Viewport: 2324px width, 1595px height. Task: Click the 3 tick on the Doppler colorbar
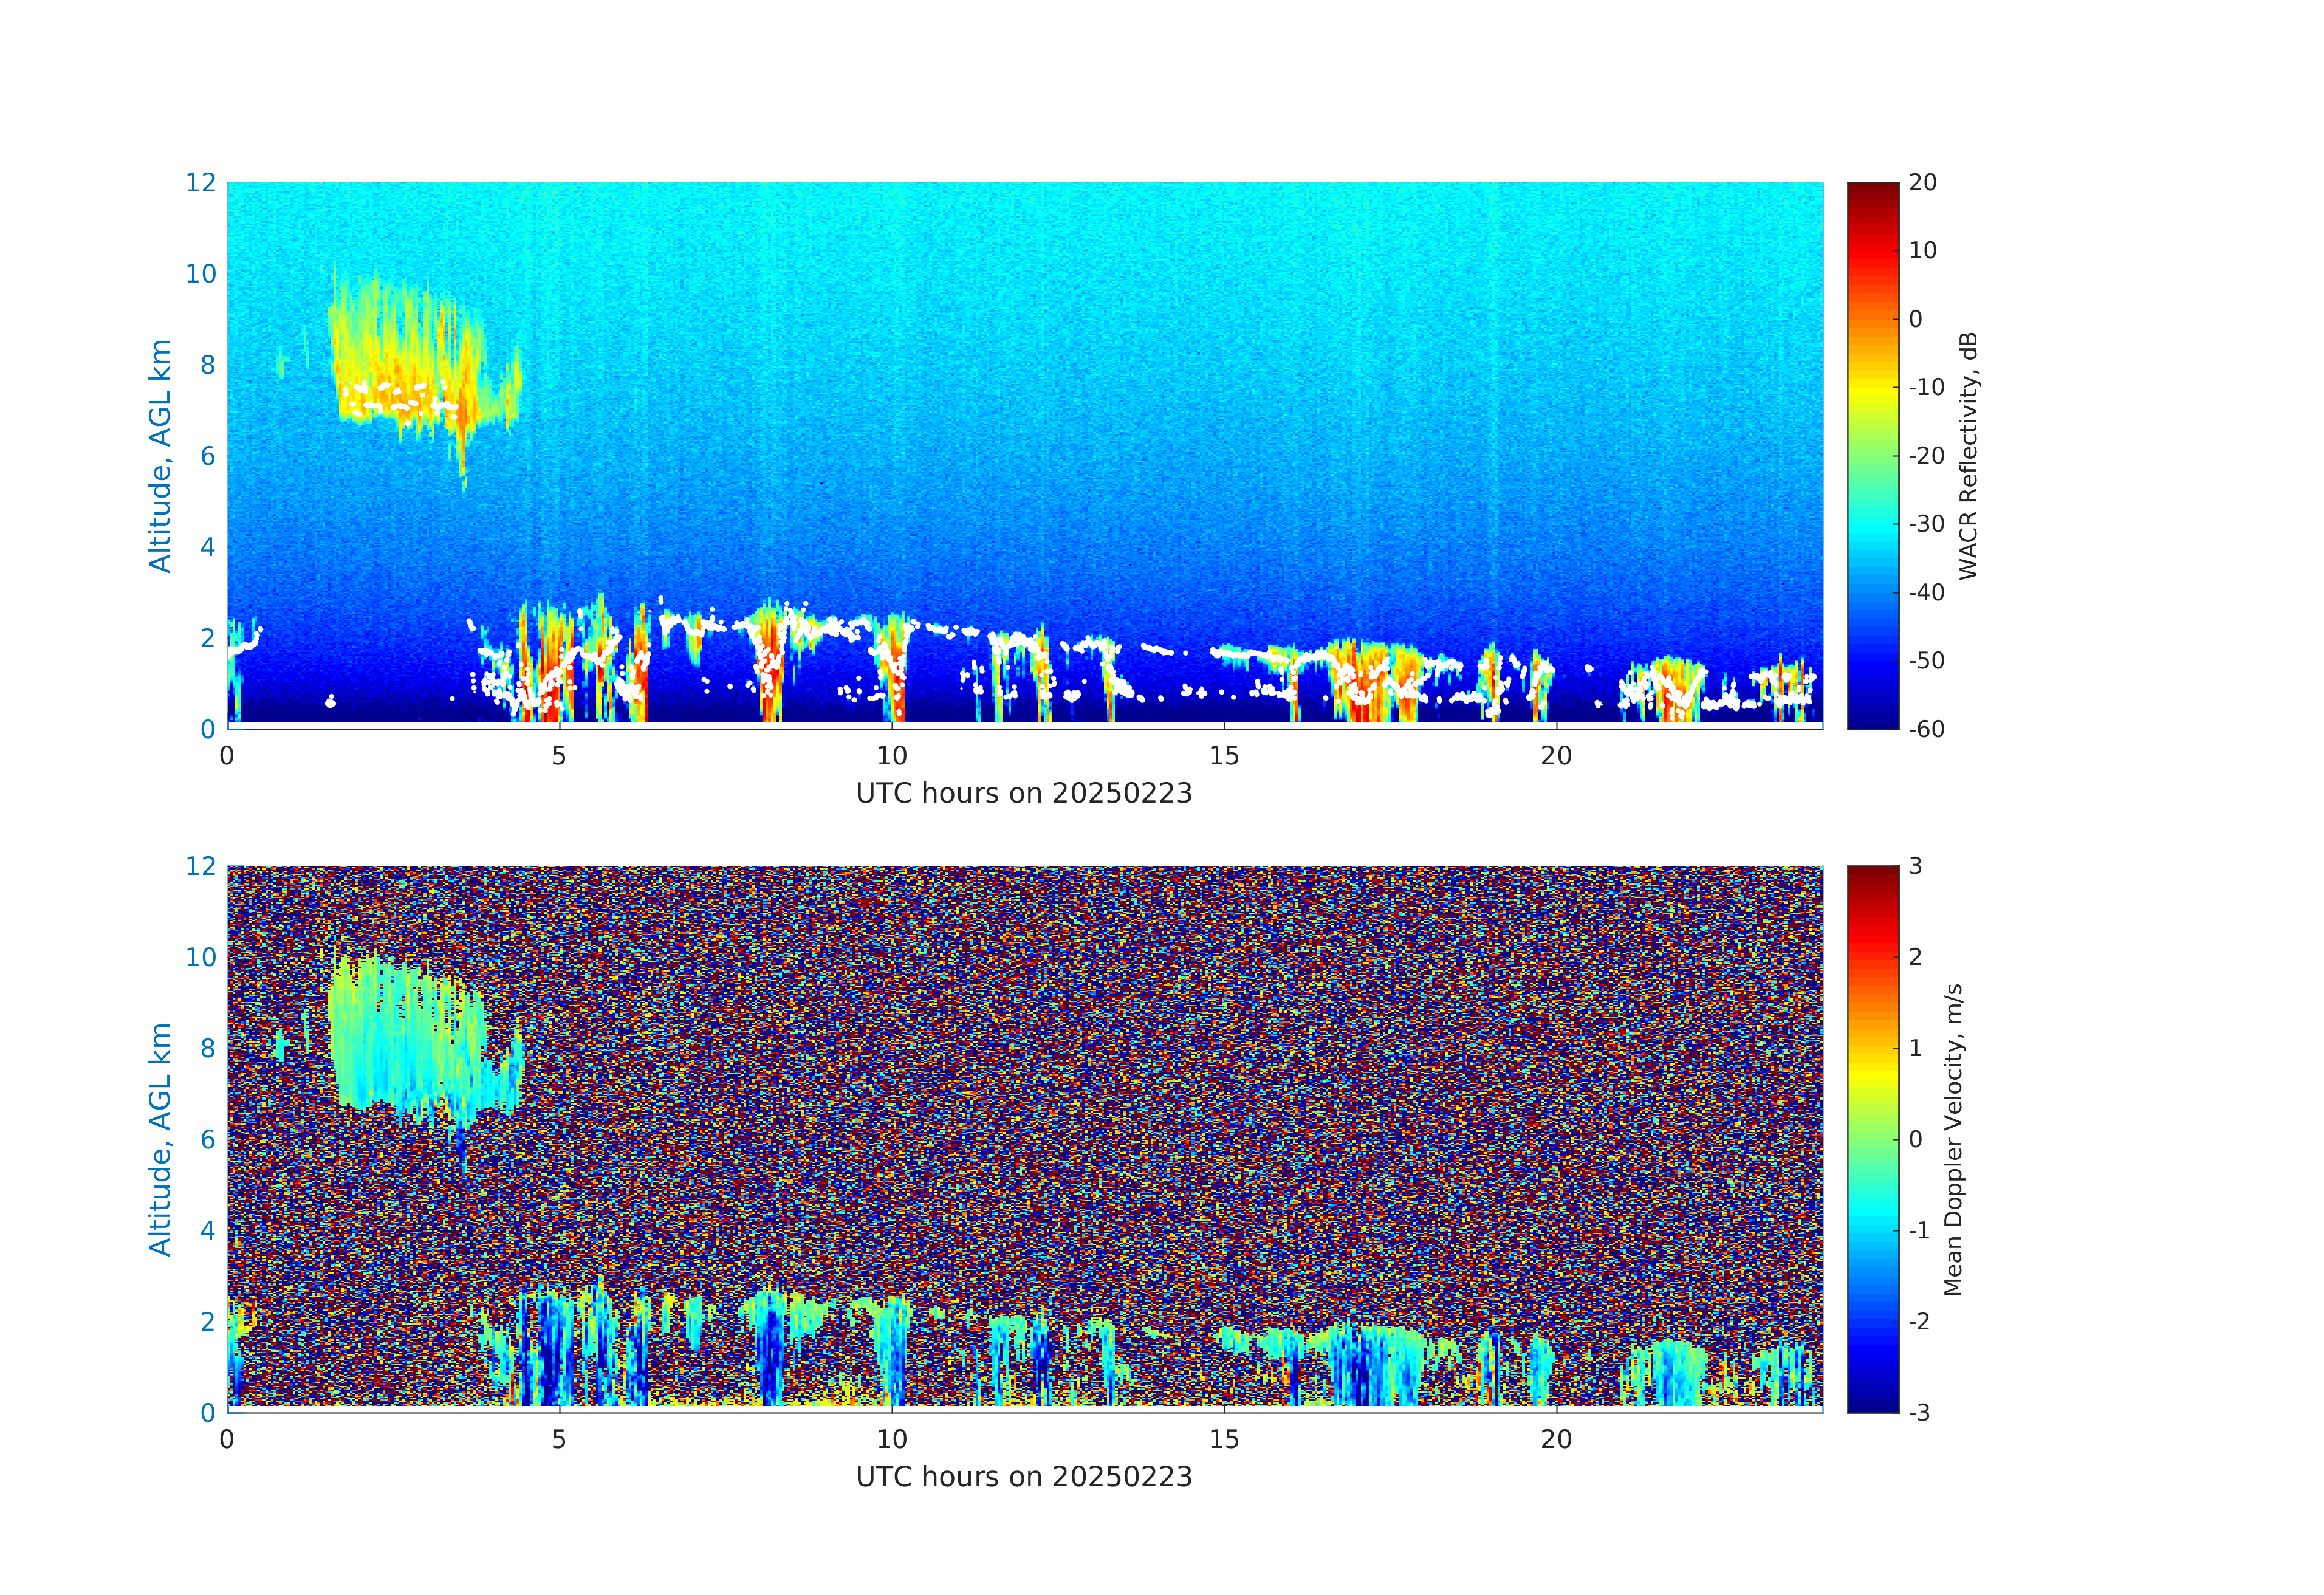tap(1915, 866)
